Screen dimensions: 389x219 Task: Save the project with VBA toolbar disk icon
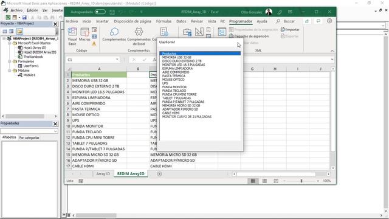tap(24, 17)
